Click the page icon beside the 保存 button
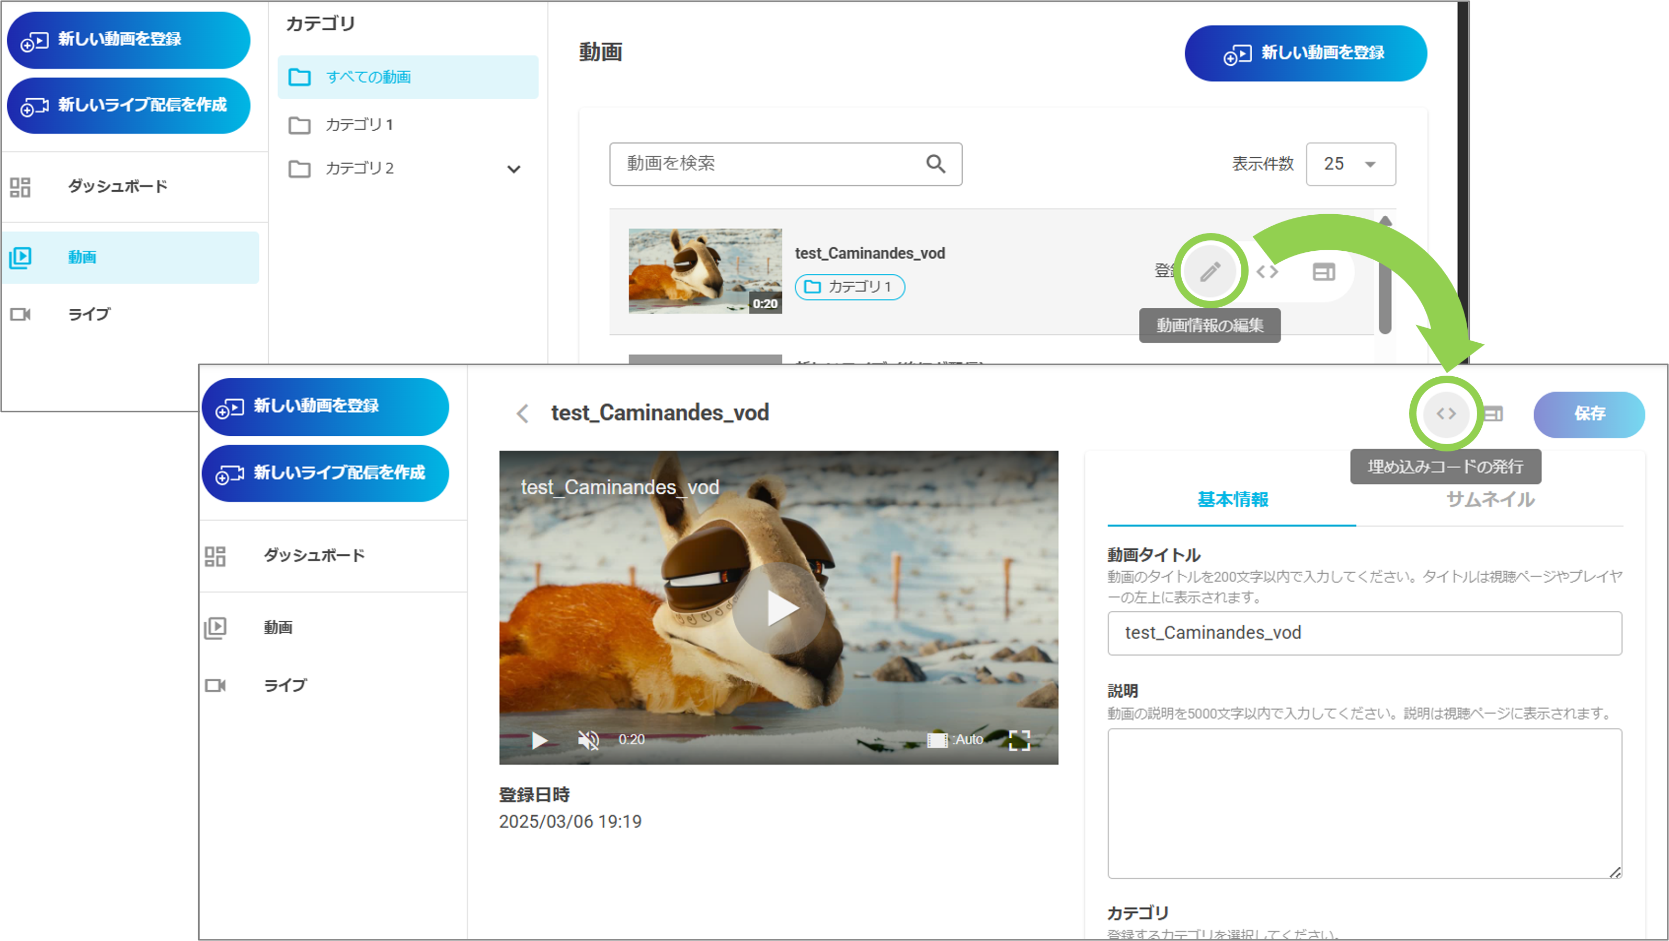 [x=1494, y=414]
